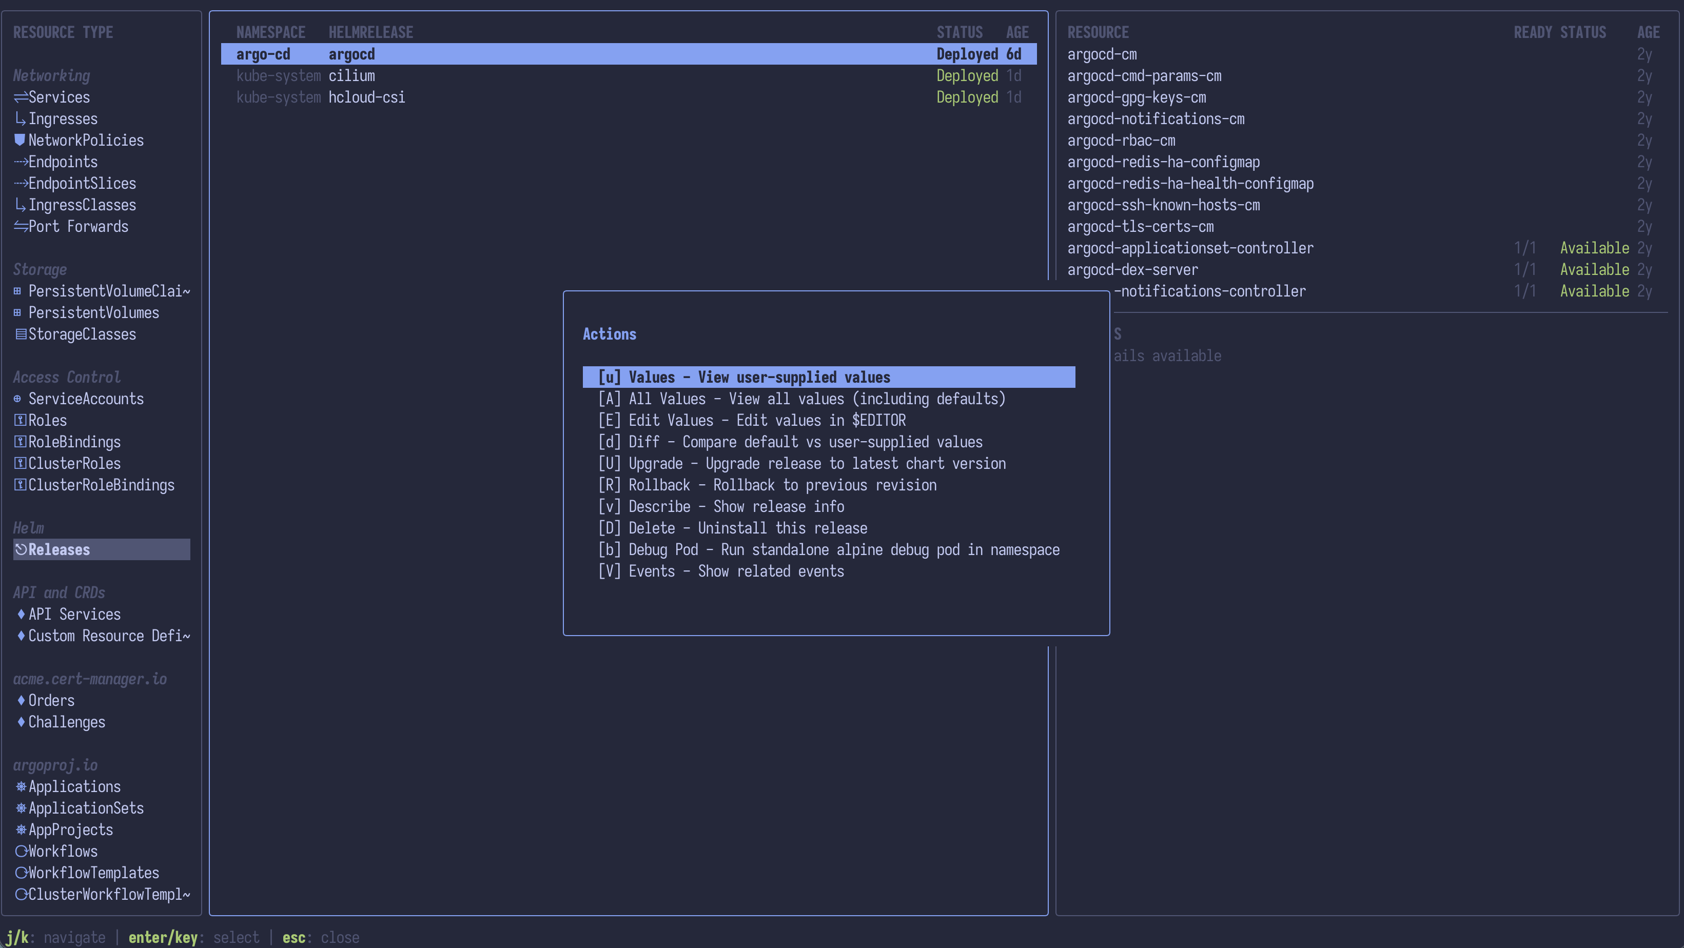Screen dimensions: 1684x948
Task: Click the Releases helm icon
Action: coord(21,549)
